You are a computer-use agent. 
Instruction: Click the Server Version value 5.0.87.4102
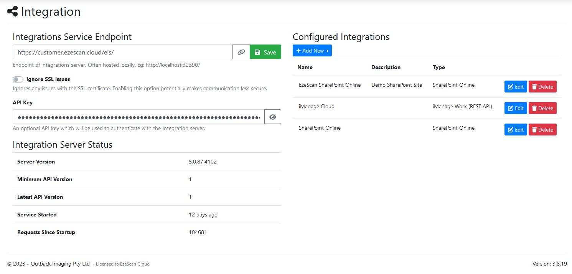point(203,162)
